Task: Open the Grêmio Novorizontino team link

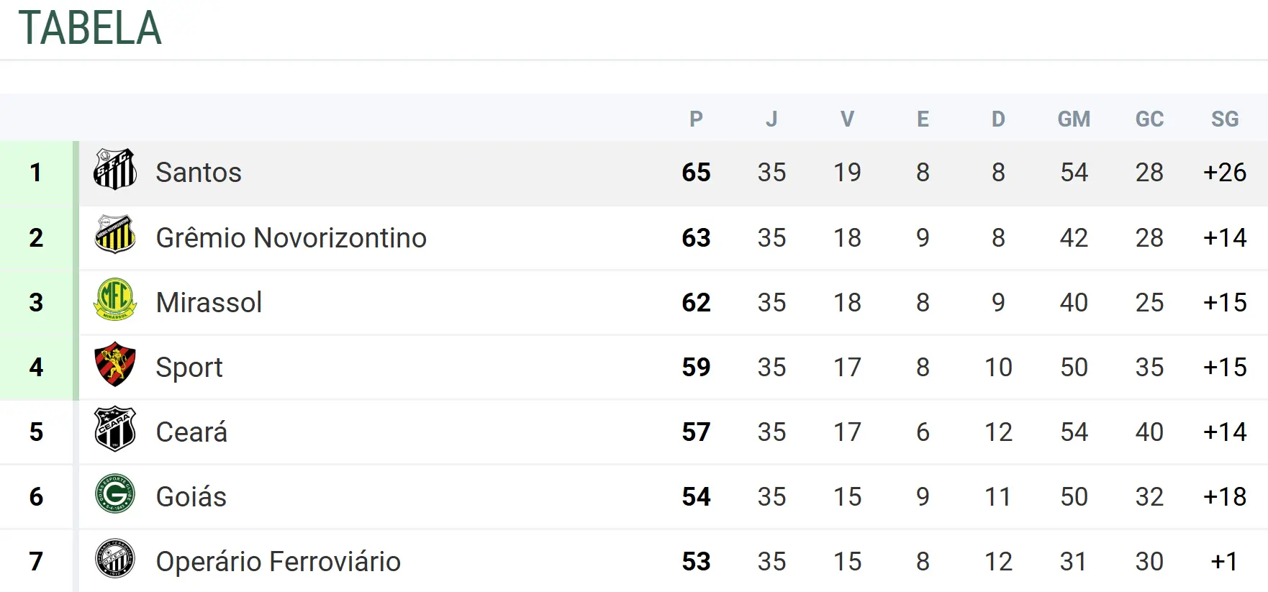Action: coord(291,238)
